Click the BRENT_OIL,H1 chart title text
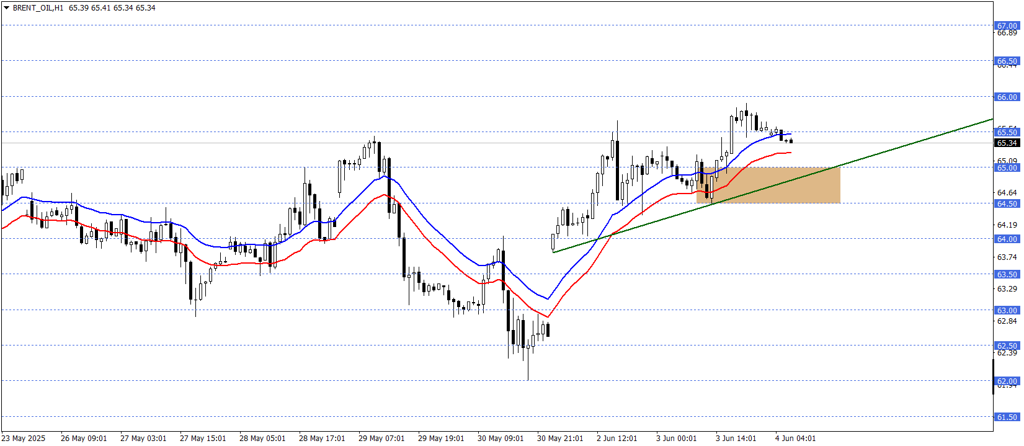Screen dimensions: 1024x446 pos(38,8)
